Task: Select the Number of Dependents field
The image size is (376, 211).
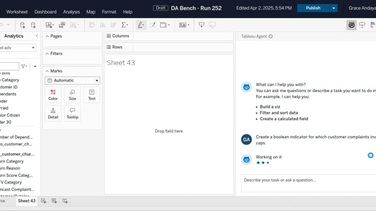Action: coord(16,137)
